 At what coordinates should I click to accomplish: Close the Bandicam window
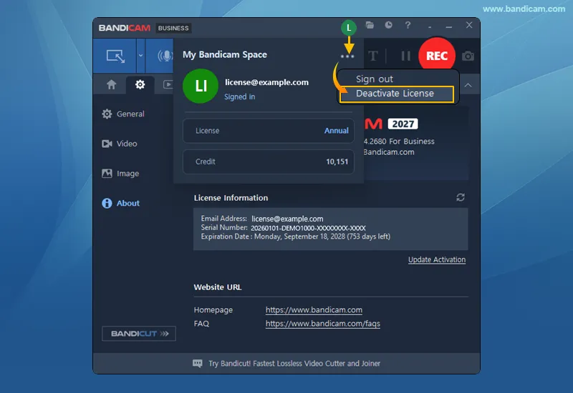point(469,25)
